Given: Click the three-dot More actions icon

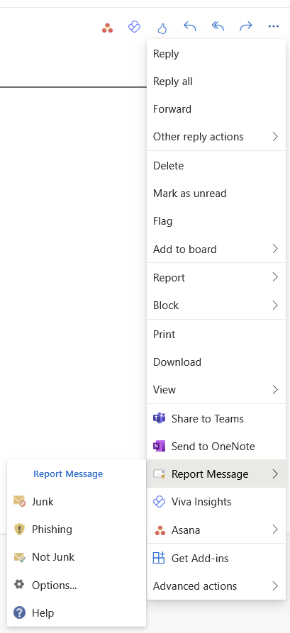Looking at the screenshot, I should [274, 27].
